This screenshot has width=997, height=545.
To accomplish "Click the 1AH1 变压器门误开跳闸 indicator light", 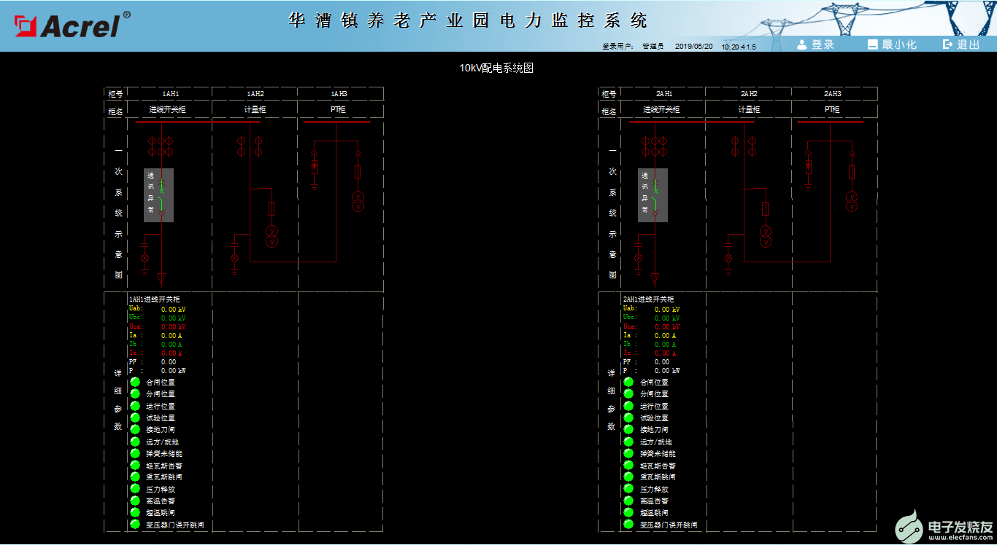I will click(x=135, y=524).
